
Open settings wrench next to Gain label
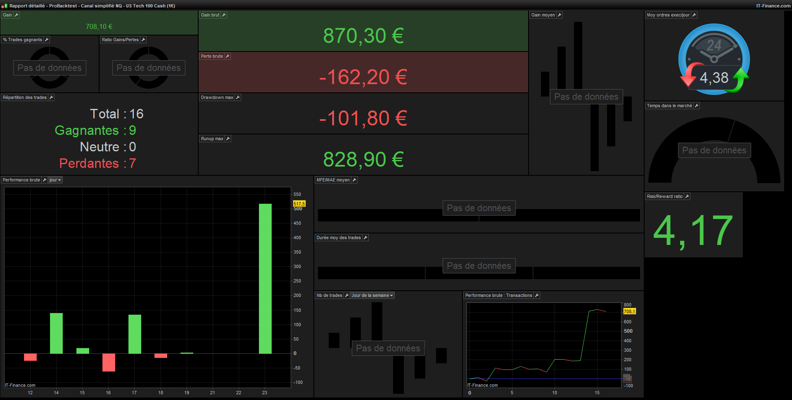[x=17, y=15]
